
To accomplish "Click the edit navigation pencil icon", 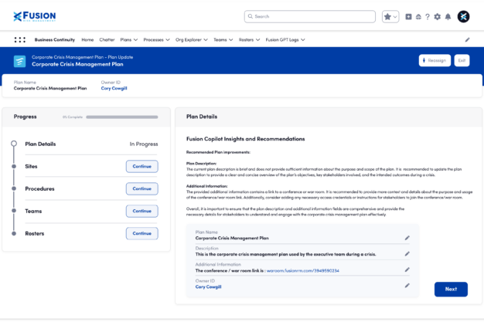I will (467, 40).
